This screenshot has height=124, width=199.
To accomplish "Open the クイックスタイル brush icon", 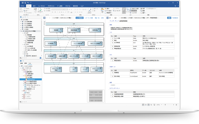I will tap(89, 9).
